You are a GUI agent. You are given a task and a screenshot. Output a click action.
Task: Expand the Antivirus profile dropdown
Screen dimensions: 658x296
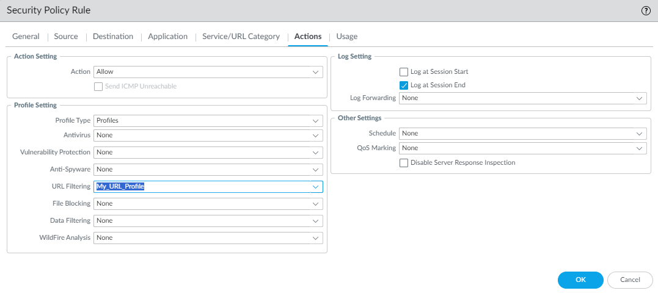(208, 135)
